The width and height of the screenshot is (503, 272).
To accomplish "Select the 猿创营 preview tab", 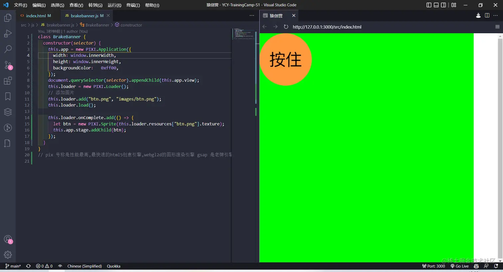I will (x=279, y=16).
